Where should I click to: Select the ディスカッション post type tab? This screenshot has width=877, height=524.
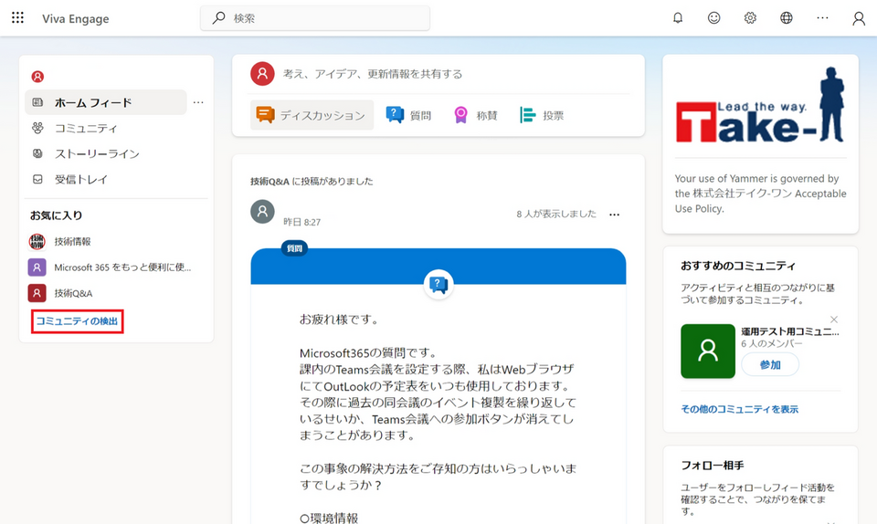pos(312,115)
